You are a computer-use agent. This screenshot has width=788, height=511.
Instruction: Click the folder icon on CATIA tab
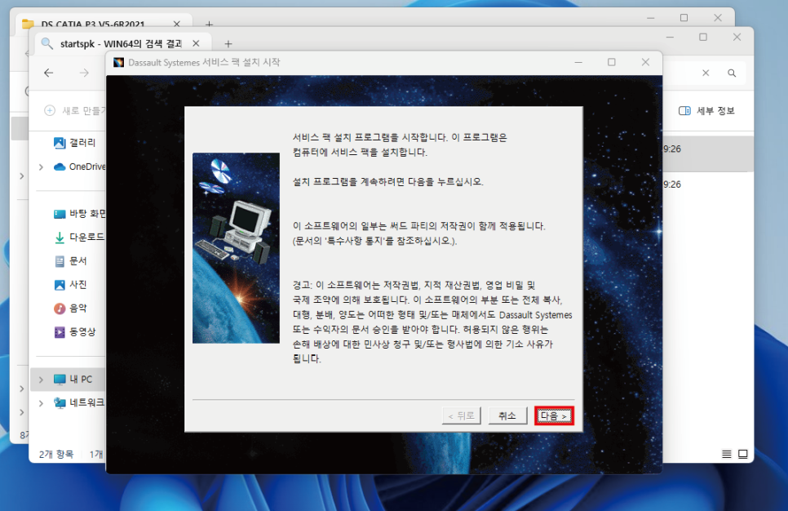coord(28,24)
